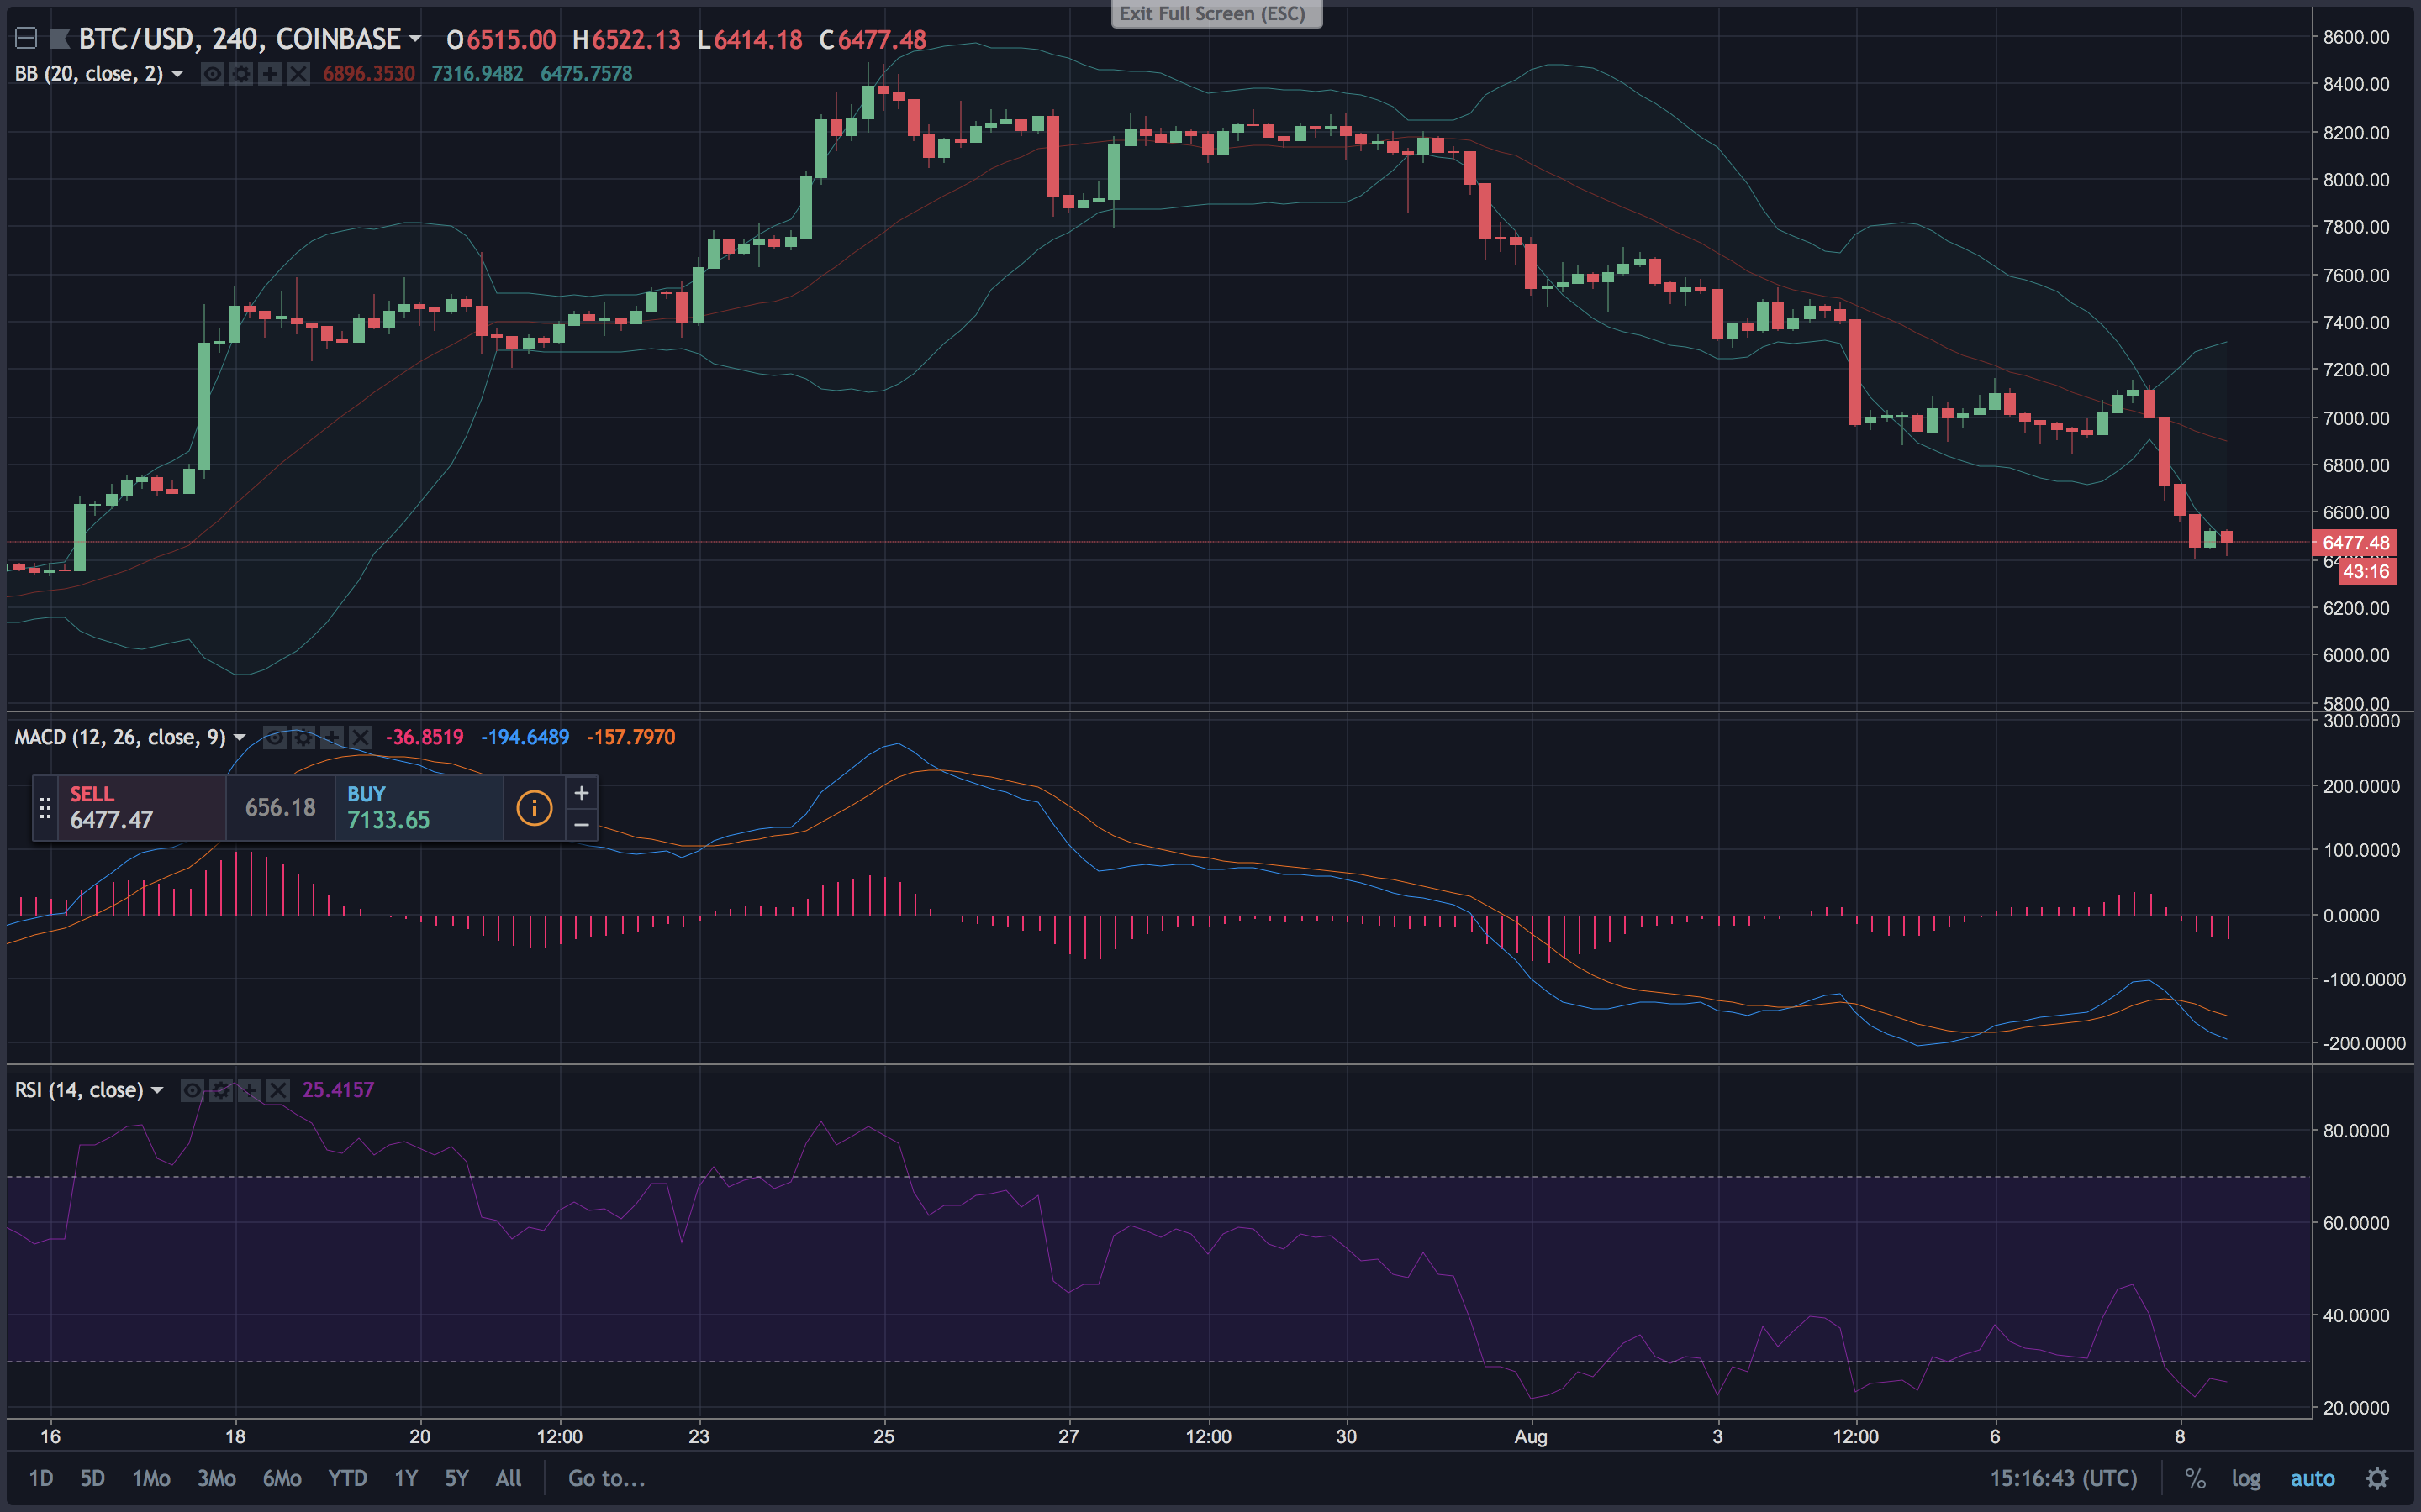Open BB indicator settings gear
Screen dimensions: 2421x1512
[x=241, y=74]
